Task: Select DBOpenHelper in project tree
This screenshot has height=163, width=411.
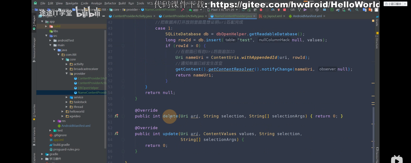Action: pyautogui.click(x=88, y=88)
